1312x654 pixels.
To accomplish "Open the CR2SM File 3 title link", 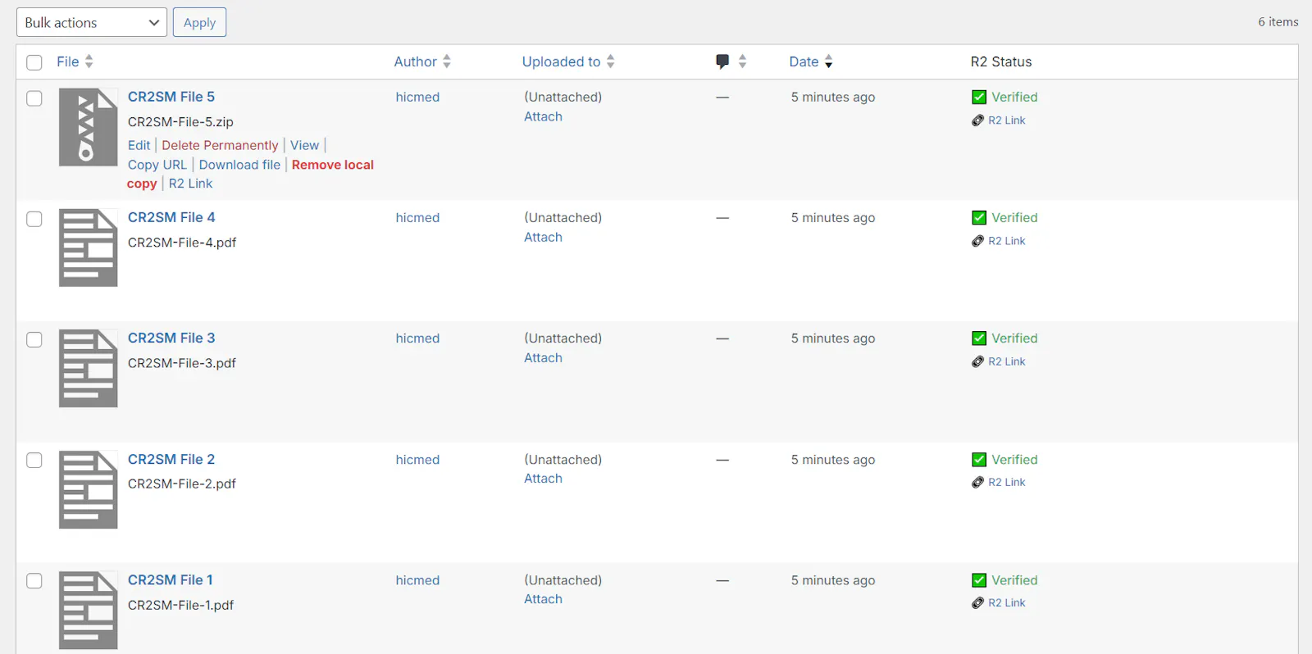I will tap(171, 338).
